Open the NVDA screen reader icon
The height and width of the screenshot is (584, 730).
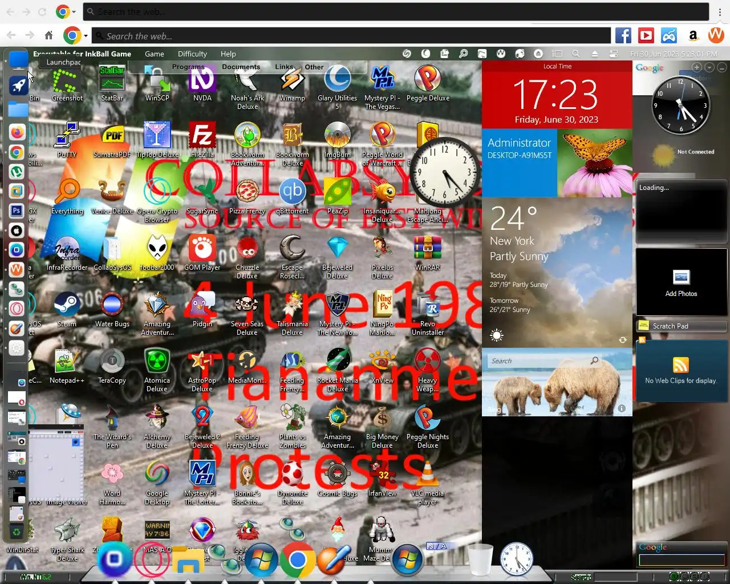(202, 83)
